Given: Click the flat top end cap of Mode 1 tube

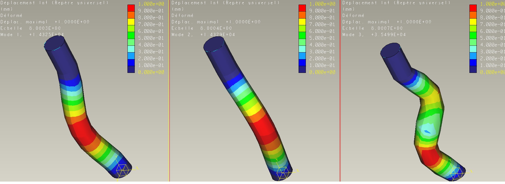Looking at the screenshot, I should click(x=54, y=43).
